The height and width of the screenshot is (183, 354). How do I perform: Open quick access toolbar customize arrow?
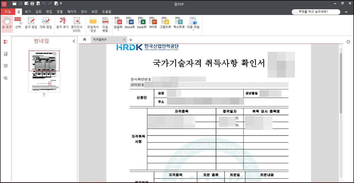(x=61, y=3)
